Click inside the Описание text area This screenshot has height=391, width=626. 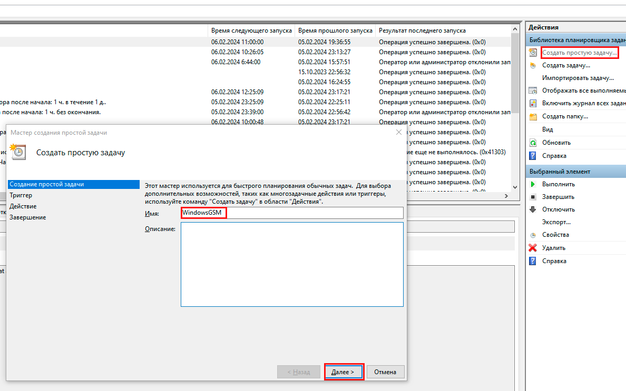point(292,264)
